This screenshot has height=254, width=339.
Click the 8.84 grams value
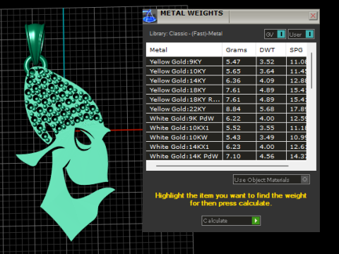(233, 109)
